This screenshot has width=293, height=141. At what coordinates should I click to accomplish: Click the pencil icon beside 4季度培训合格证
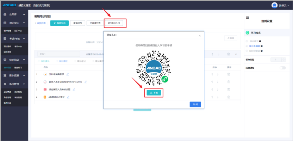point(68,97)
